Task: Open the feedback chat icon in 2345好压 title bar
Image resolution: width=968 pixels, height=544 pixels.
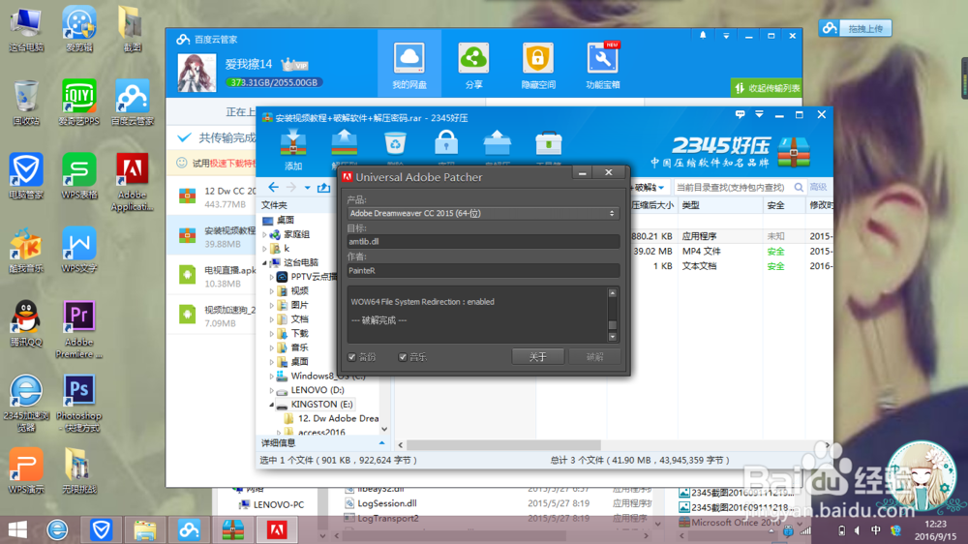Action: point(740,114)
